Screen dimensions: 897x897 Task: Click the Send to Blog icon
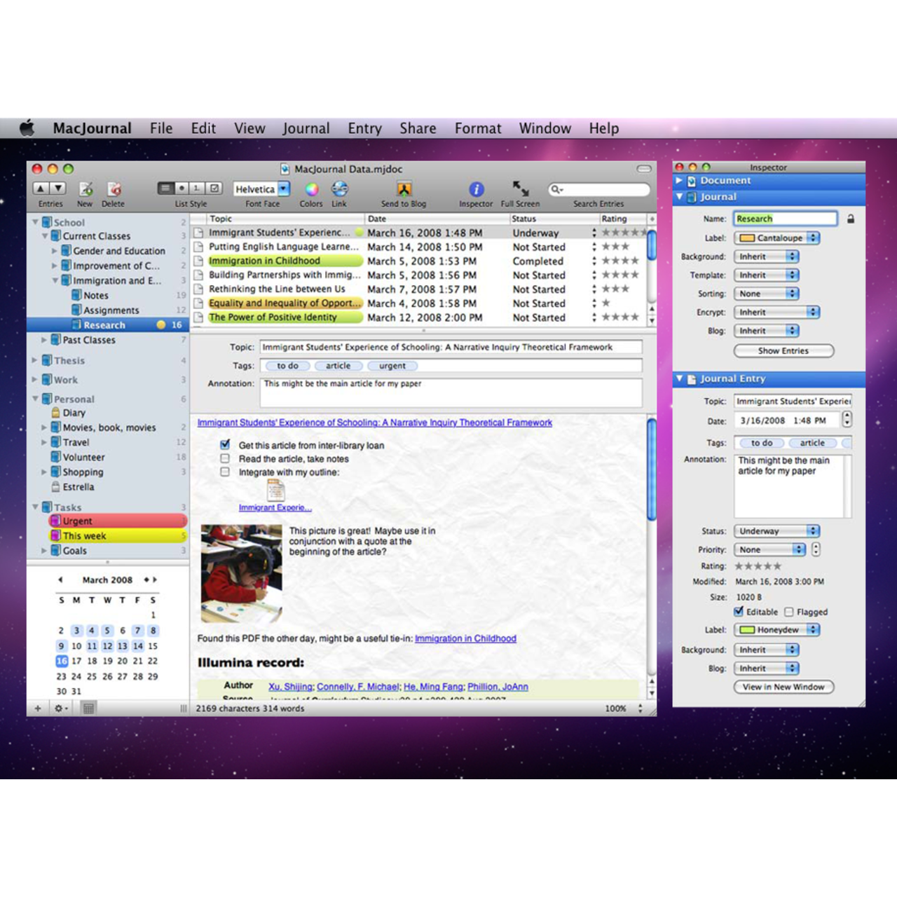pos(404,189)
